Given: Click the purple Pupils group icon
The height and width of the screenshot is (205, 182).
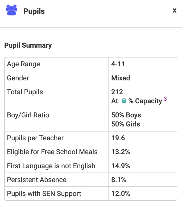Looking at the screenshot, I should [x=11, y=10].
